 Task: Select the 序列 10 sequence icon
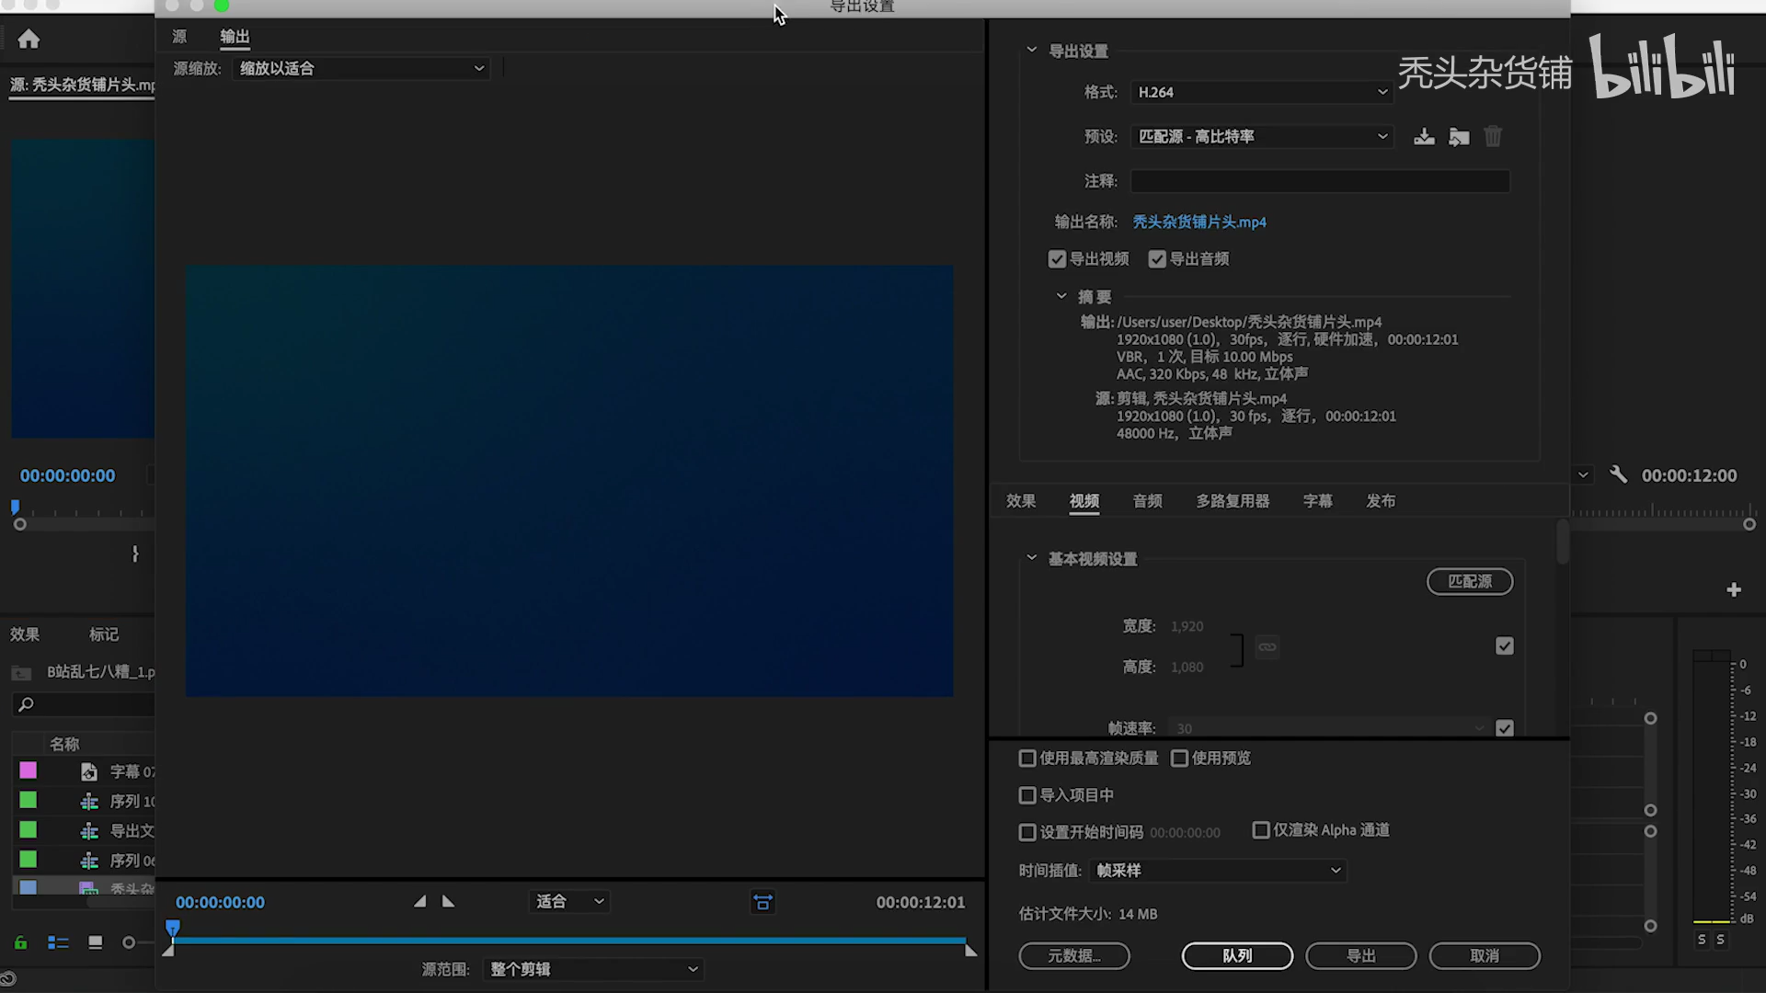[89, 801]
